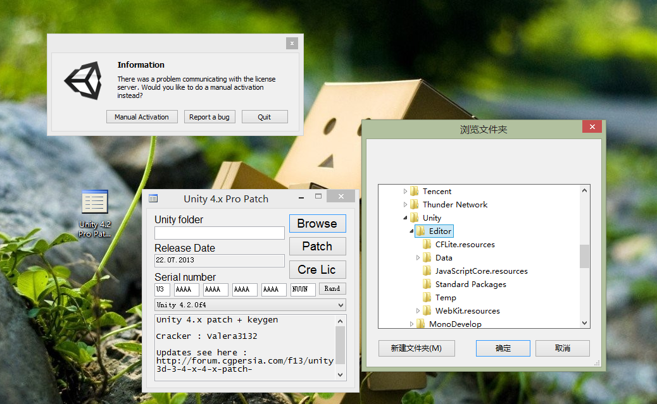Screen dimensions: 657x404
Task: Click the patch notes scrollbar thumb
Action: [341, 345]
